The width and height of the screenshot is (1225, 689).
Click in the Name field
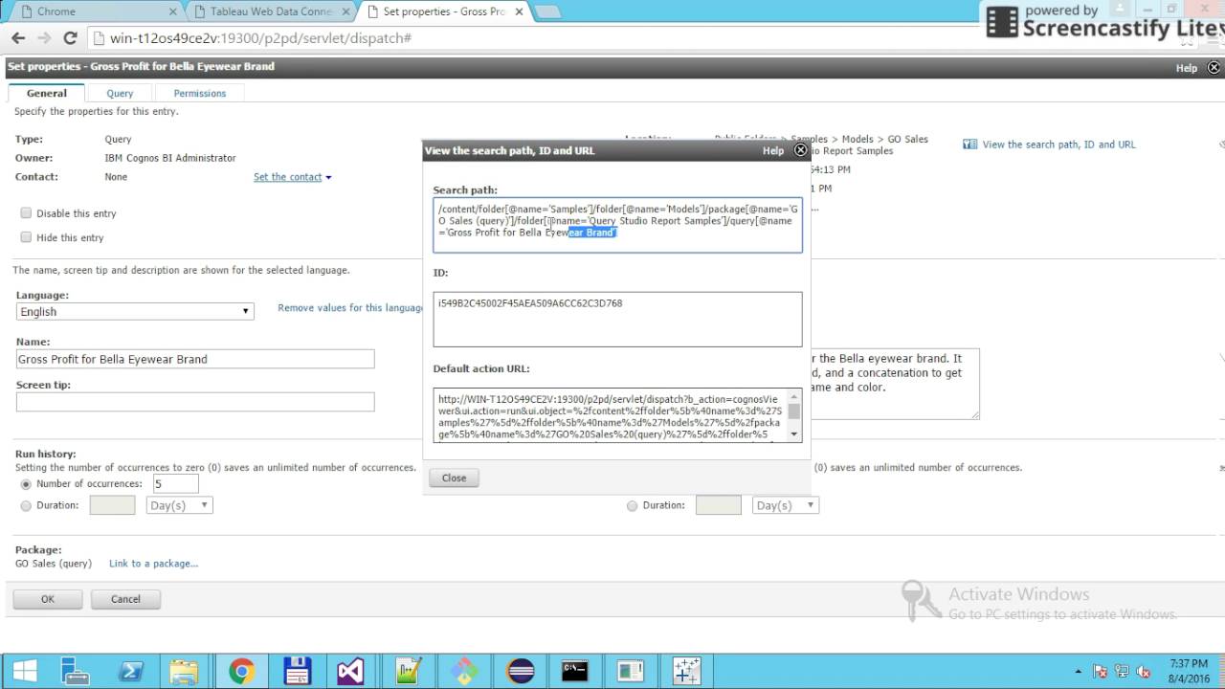(x=195, y=359)
